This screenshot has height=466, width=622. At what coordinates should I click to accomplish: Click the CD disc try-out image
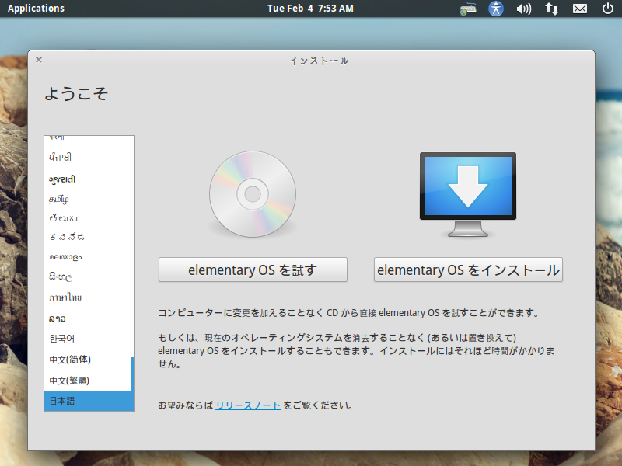253,194
